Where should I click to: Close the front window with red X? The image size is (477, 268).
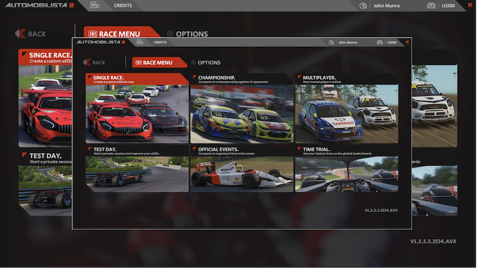[x=407, y=42]
